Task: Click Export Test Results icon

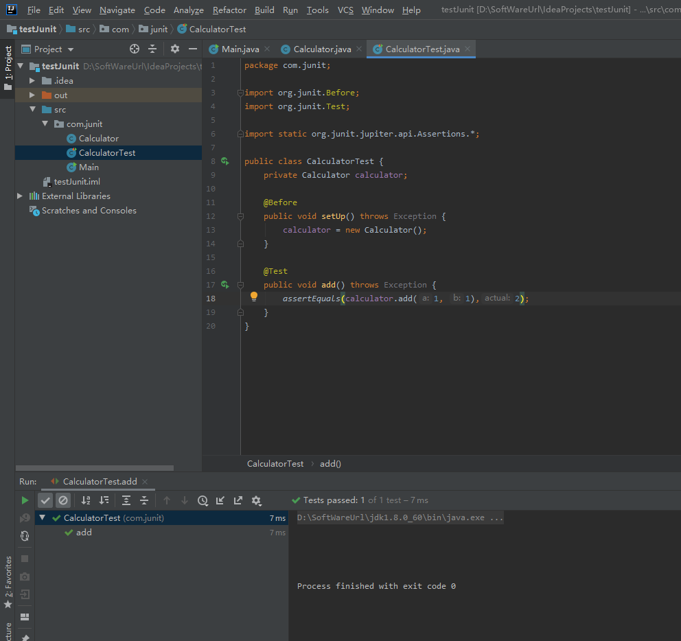Action: coord(238,500)
